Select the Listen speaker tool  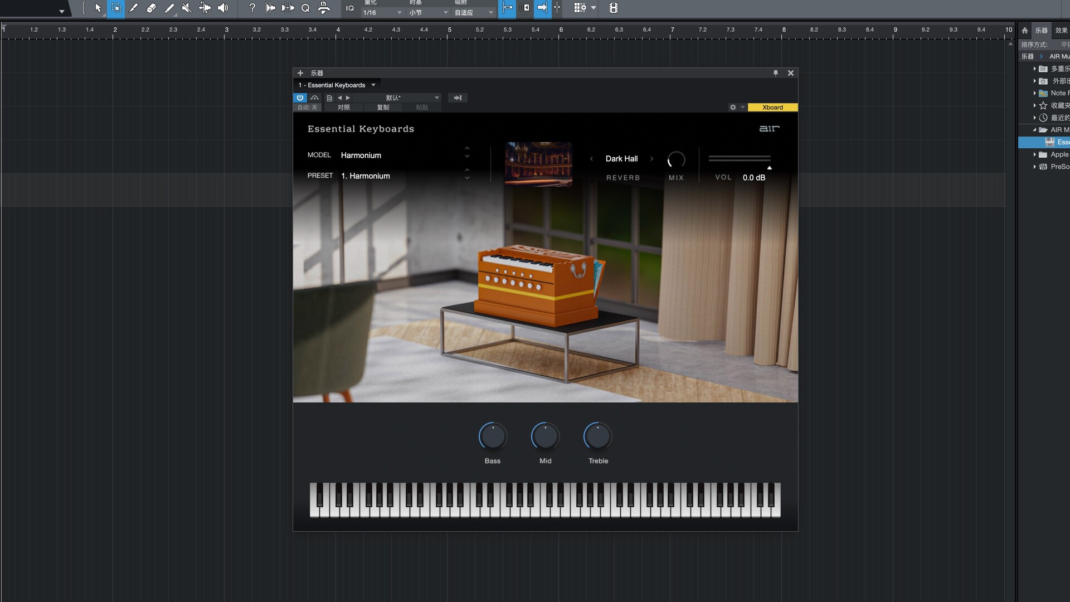click(222, 8)
